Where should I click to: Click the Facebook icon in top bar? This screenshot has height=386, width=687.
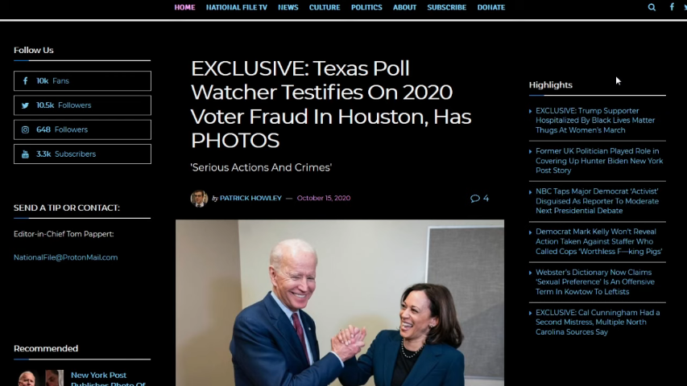tap(672, 6)
